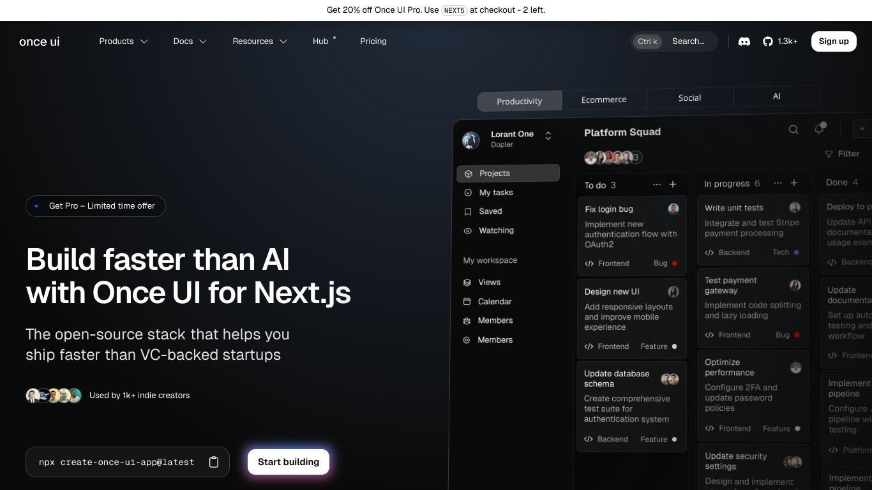Expand the Products menu
Screen dimensions: 872x490
pyautogui.click(x=124, y=41)
